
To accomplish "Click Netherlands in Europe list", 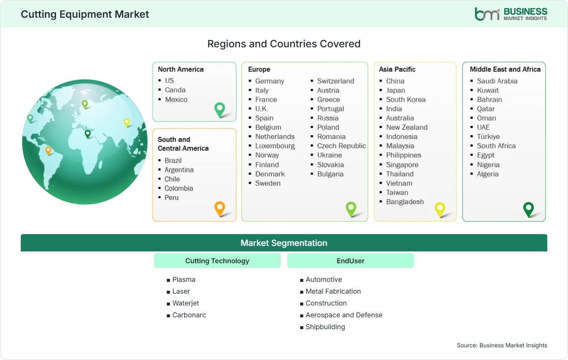I will coord(275,137).
